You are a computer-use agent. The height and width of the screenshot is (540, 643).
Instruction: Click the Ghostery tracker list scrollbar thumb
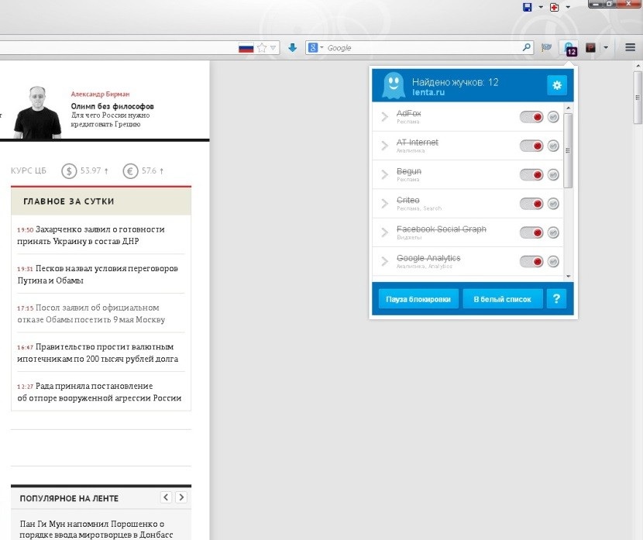(x=568, y=150)
